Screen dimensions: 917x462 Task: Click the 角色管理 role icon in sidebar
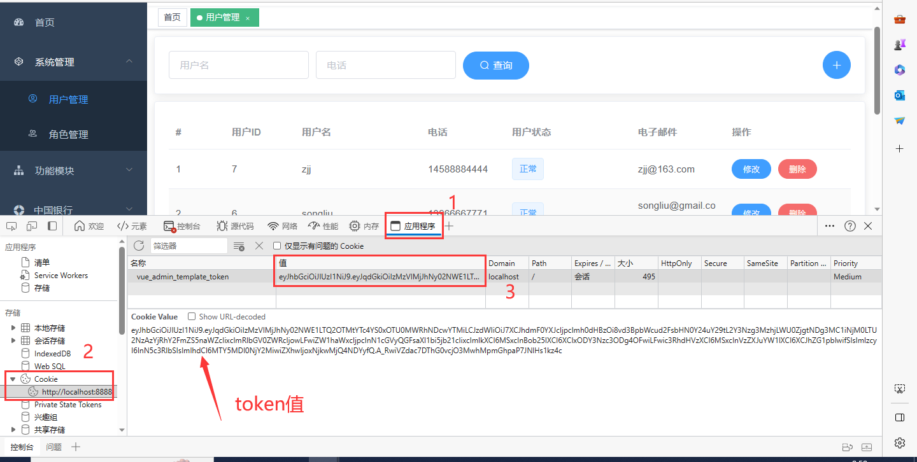(33, 134)
